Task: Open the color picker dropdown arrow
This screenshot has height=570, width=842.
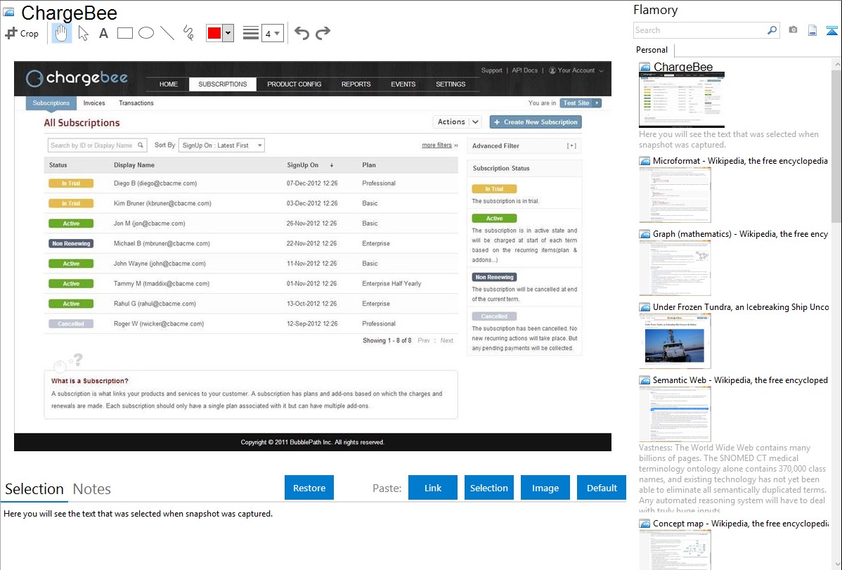Action: 228,33
